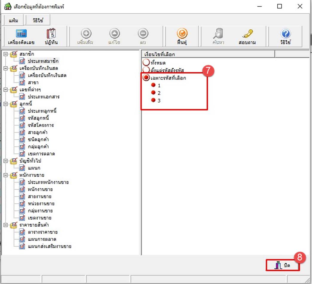
Task: Open the วิธีใช้ menu tab
Action: click(x=38, y=21)
